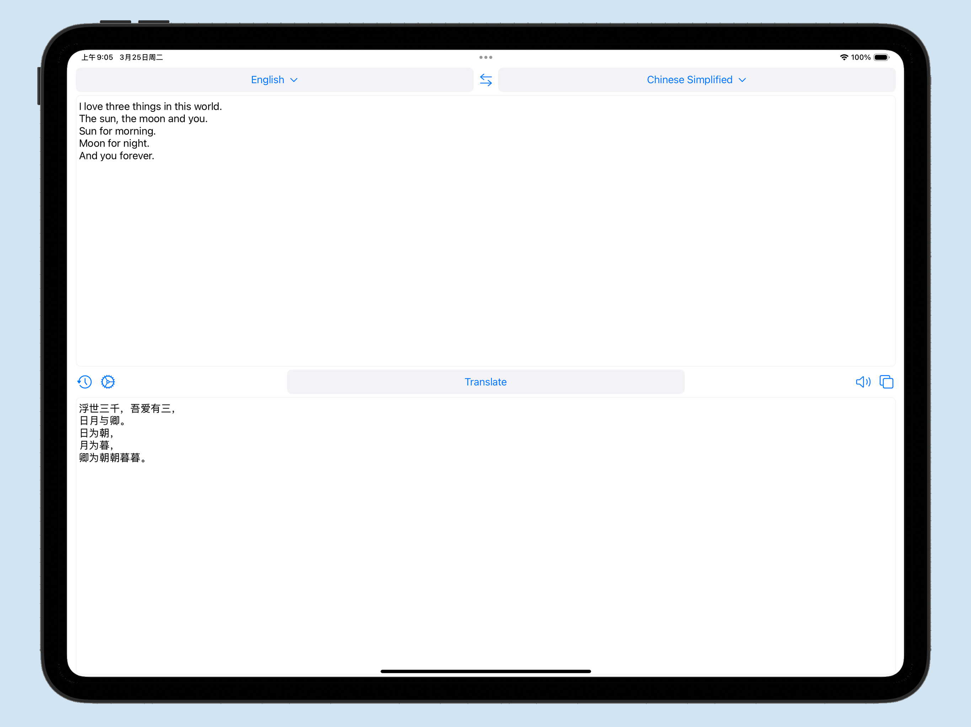The width and height of the screenshot is (971, 727).
Task: Click the Translate button
Action: (485, 382)
